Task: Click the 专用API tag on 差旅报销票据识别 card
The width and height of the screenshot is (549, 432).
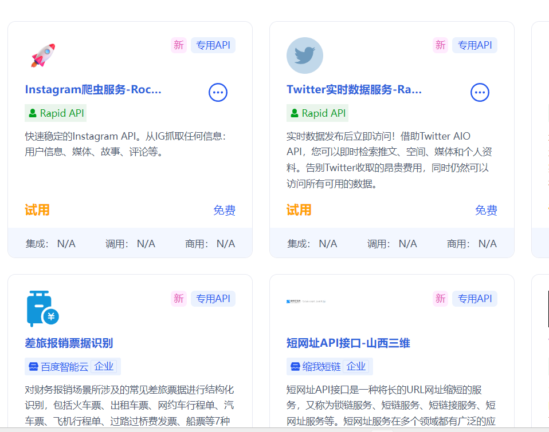Action: pyautogui.click(x=213, y=299)
